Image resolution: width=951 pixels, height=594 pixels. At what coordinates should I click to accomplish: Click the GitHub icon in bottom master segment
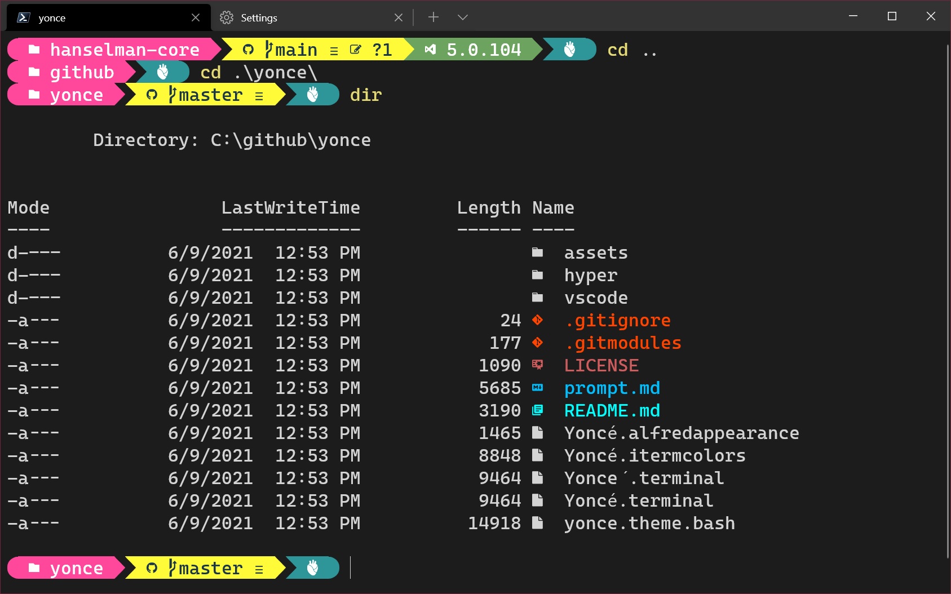152,568
